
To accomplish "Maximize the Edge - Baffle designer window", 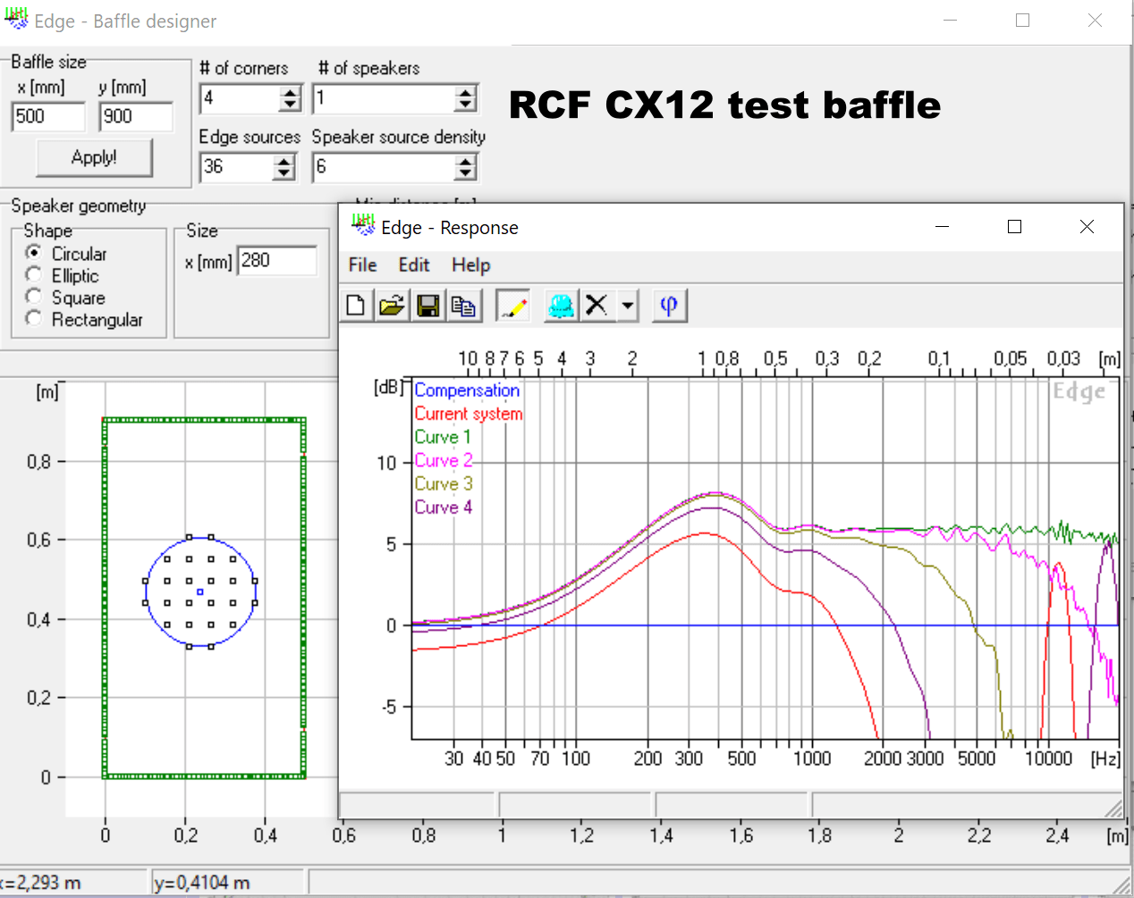I will (x=1022, y=20).
